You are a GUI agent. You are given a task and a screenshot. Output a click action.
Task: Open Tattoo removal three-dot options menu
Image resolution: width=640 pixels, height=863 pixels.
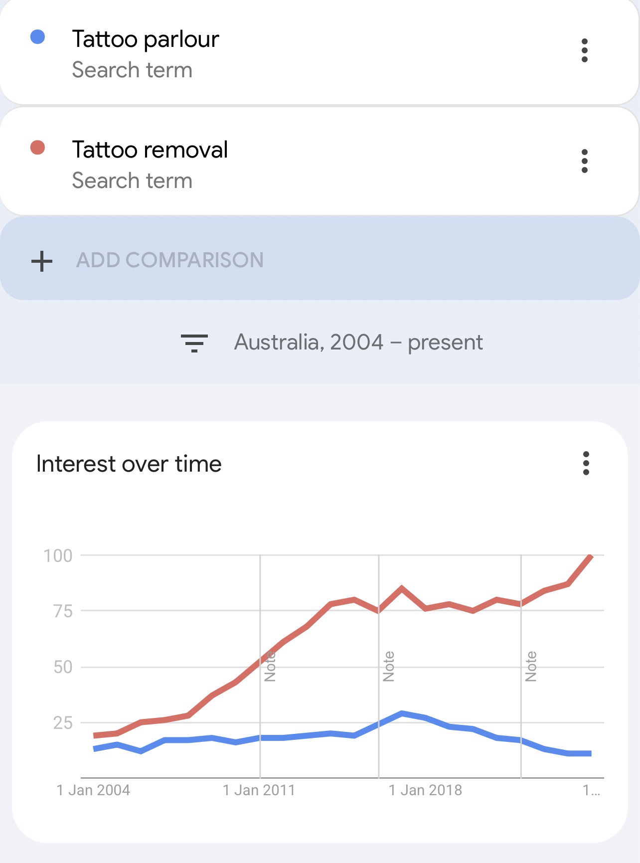[x=584, y=161]
